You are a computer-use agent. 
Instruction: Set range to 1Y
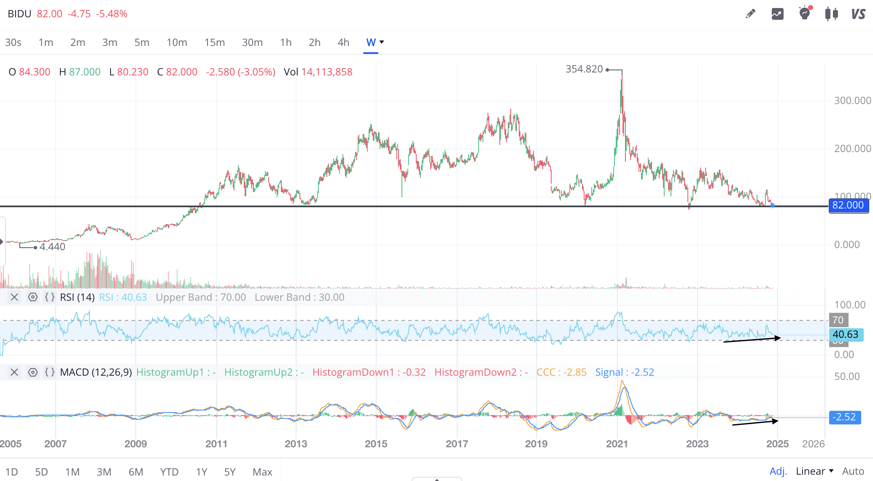[202, 472]
